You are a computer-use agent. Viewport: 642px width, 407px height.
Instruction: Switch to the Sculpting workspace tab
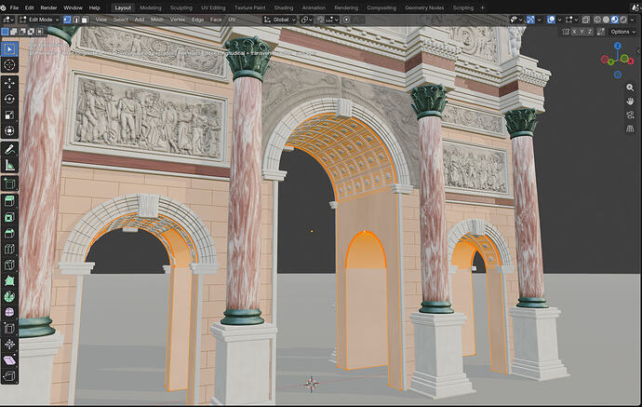[181, 7]
